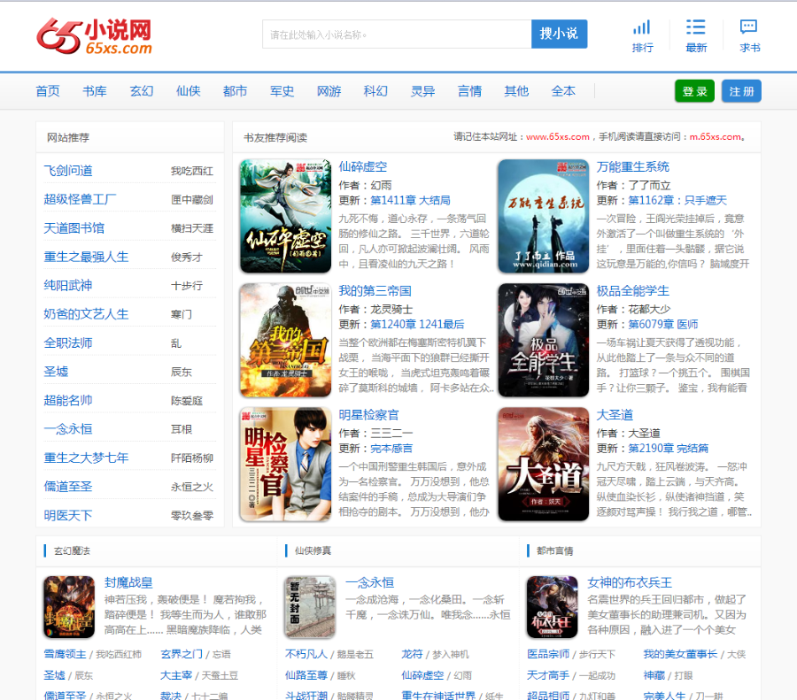
Task: Select 灵异 category in navigation
Action: pyautogui.click(x=423, y=91)
